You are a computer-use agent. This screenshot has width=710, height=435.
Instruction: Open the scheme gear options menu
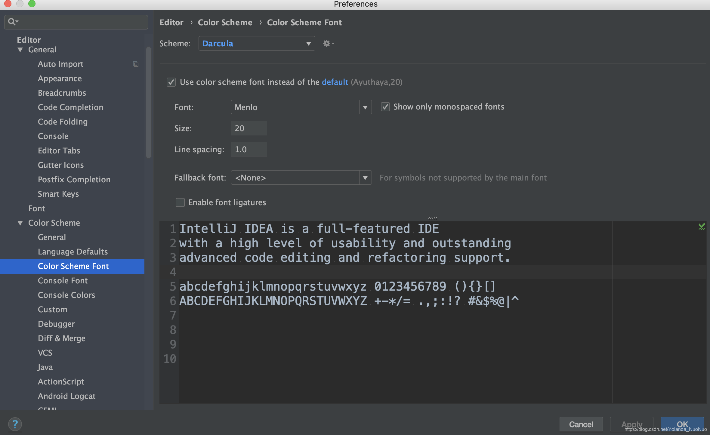(x=328, y=44)
